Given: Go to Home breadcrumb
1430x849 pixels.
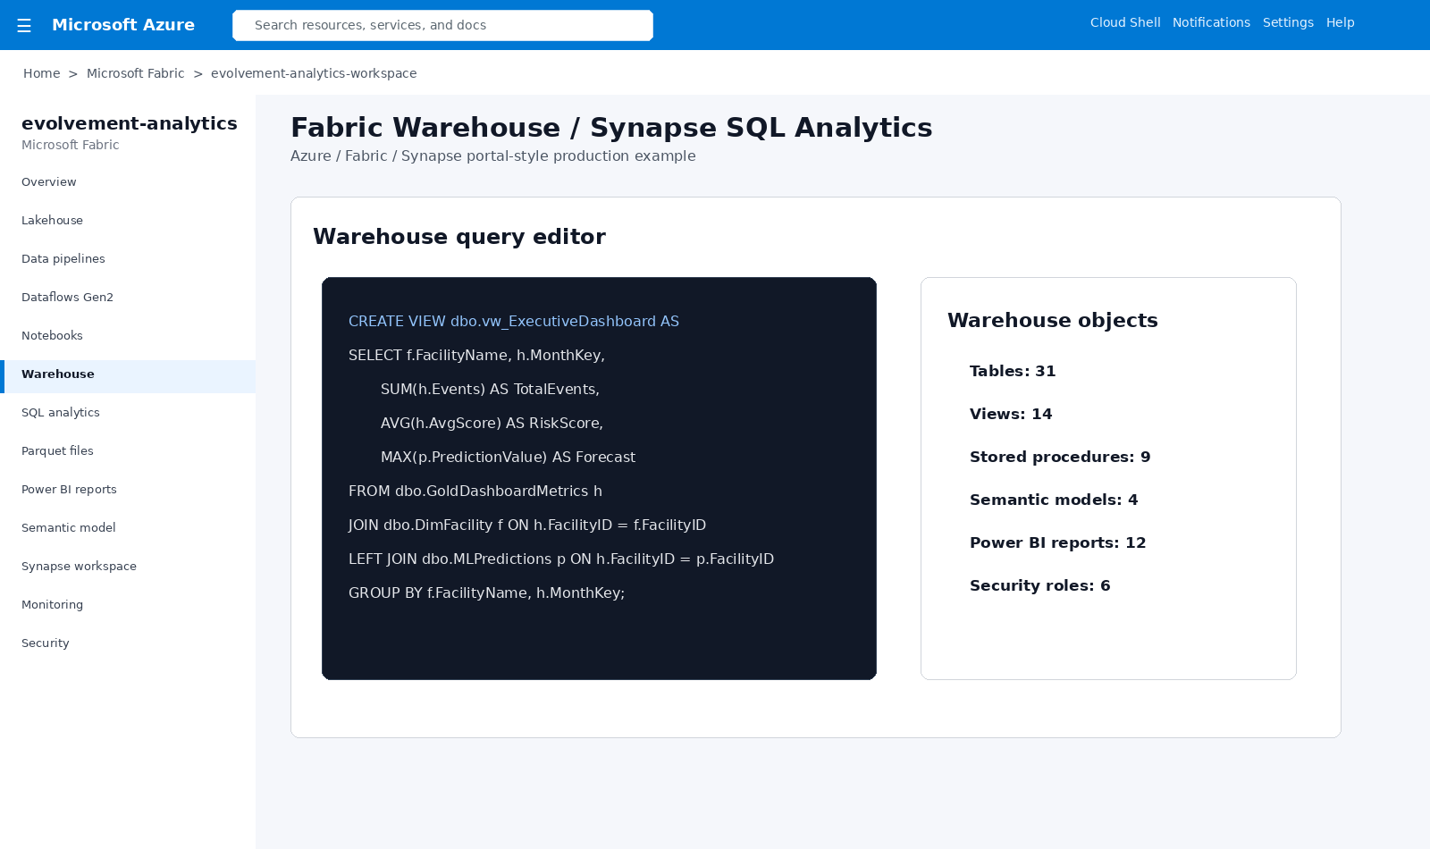Looking at the screenshot, I should click(42, 73).
